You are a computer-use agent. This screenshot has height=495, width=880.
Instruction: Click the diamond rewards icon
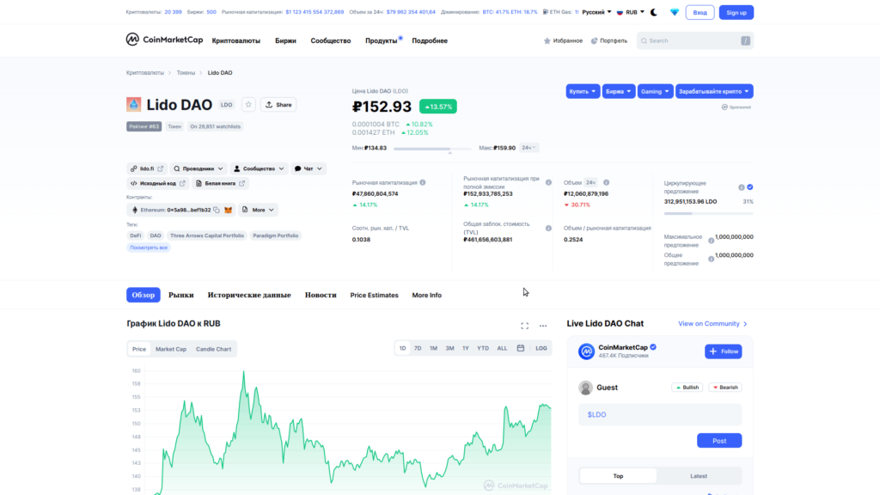[674, 12]
